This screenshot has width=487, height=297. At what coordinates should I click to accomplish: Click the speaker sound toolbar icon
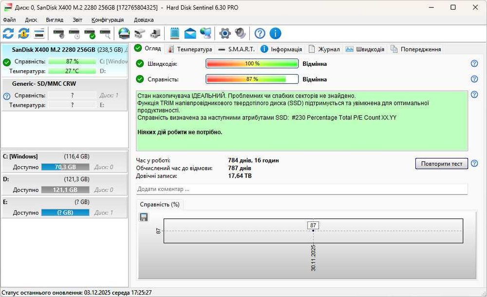(240, 33)
